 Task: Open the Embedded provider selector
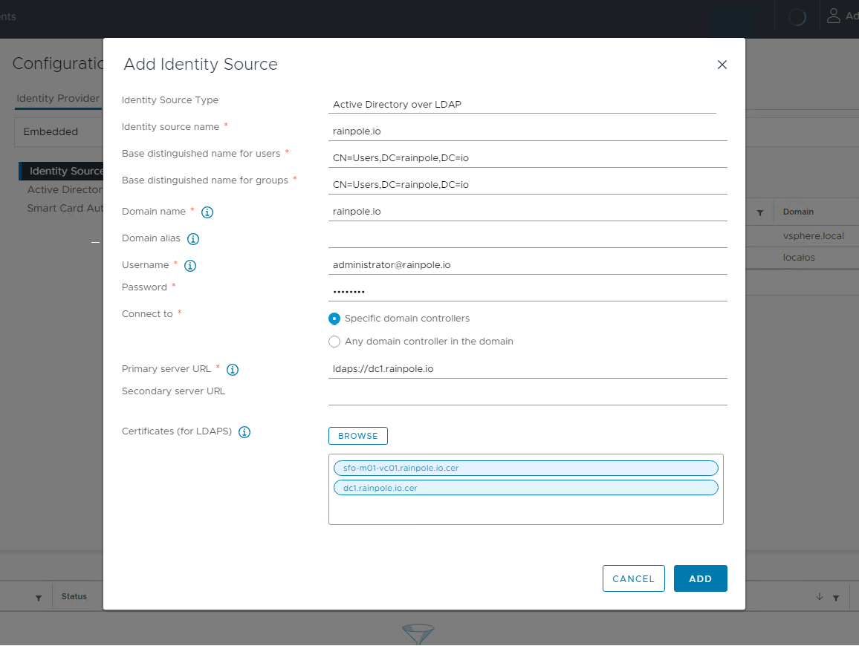(51, 131)
